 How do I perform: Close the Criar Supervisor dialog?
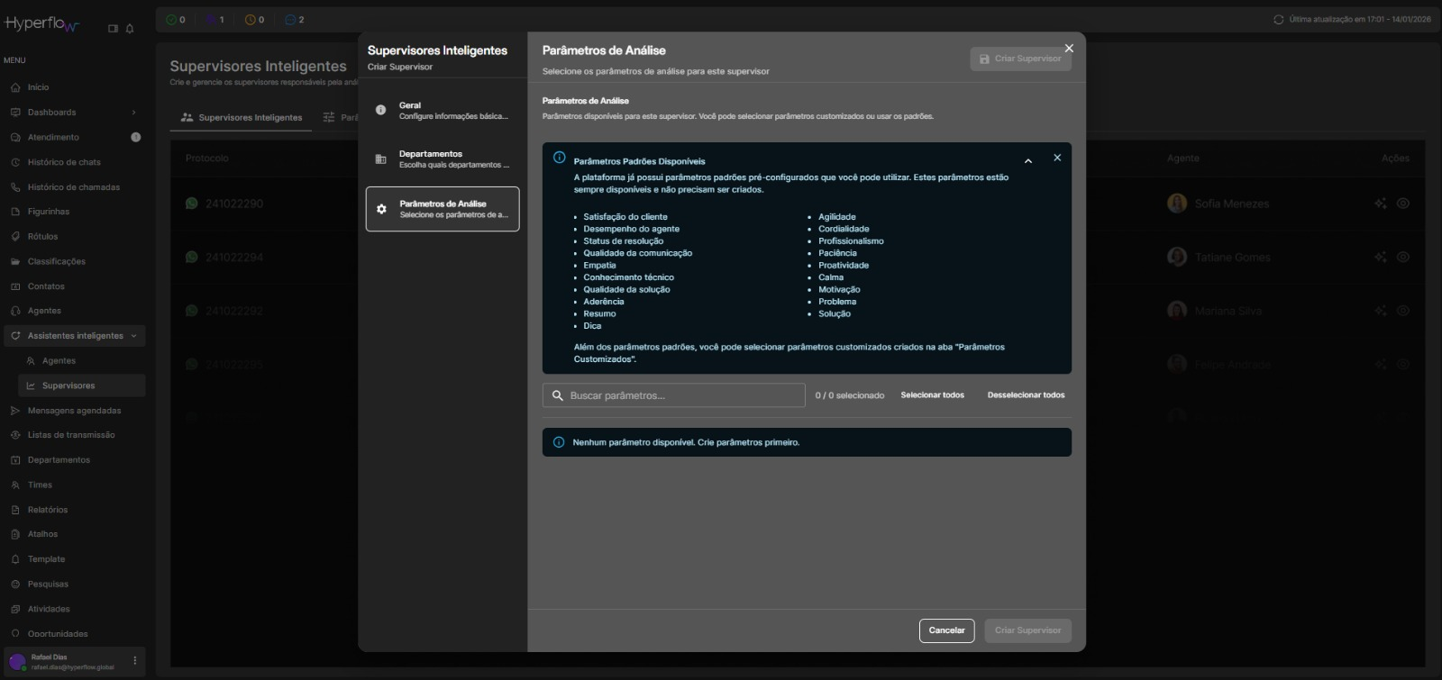click(1069, 49)
